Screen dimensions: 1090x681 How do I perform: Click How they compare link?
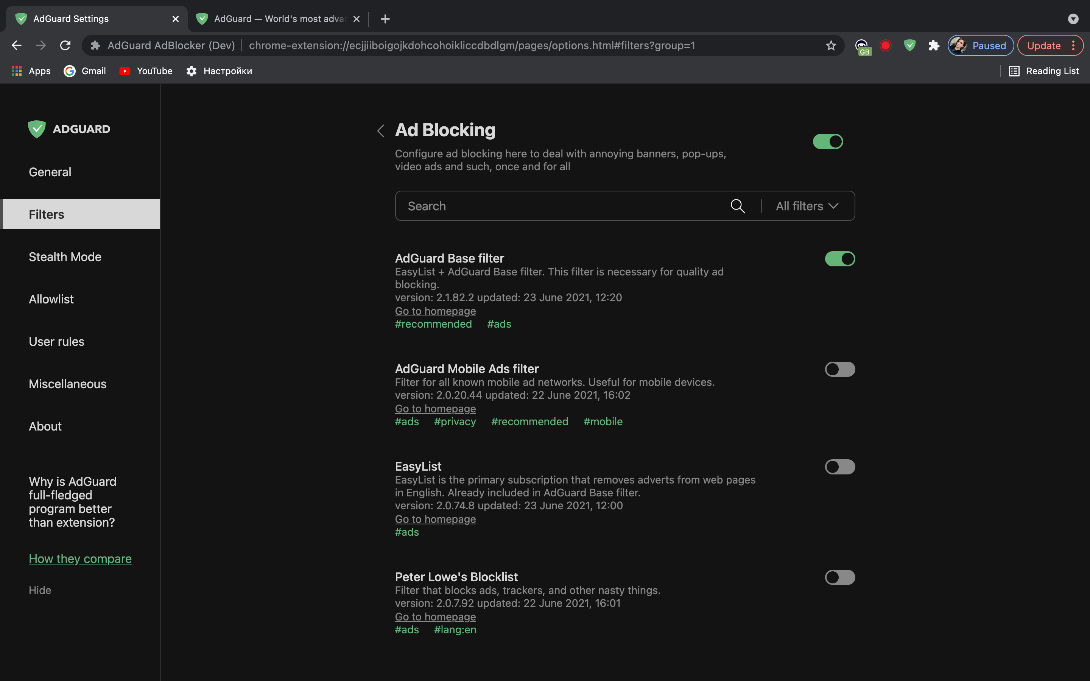[80, 558]
